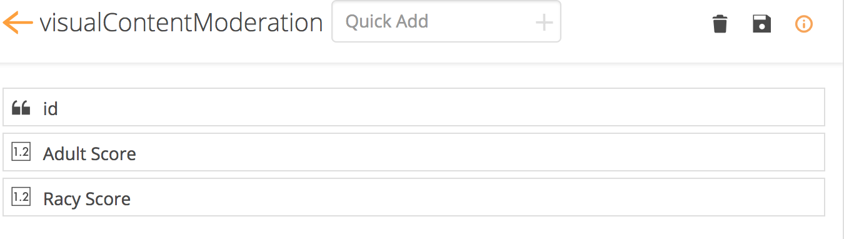Image resolution: width=844 pixels, height=239 pixels.
Task: Click the 1.2 number icon beside Racy Score
Action: 21,198
